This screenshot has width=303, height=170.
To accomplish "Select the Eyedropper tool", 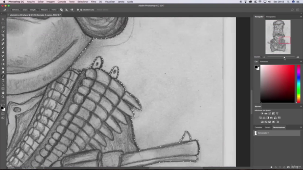I will point(3,40).
